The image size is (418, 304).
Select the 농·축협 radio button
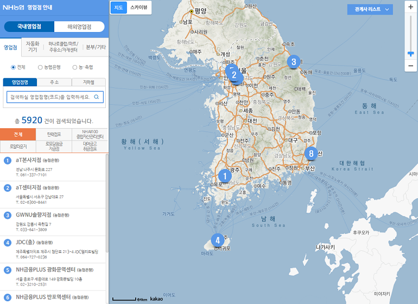point(75,67)
